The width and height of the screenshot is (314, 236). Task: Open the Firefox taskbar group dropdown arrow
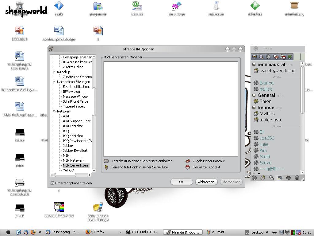[x=121, y=232]
